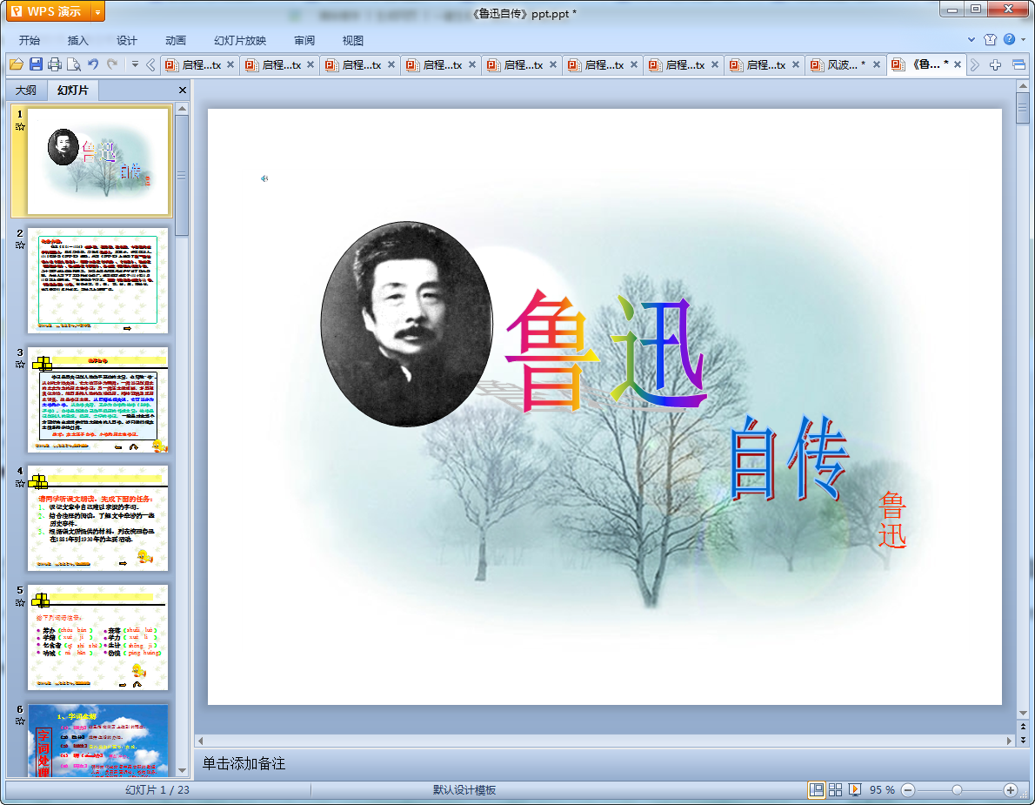Switch to normal view icon in status bar
Viewport: 1035px width, 805px height.
[817, 790]
